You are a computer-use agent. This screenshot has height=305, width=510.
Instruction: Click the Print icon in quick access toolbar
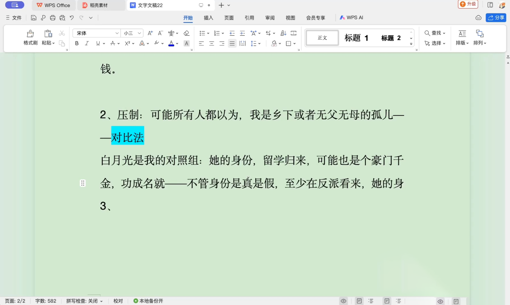click(53, 18)
